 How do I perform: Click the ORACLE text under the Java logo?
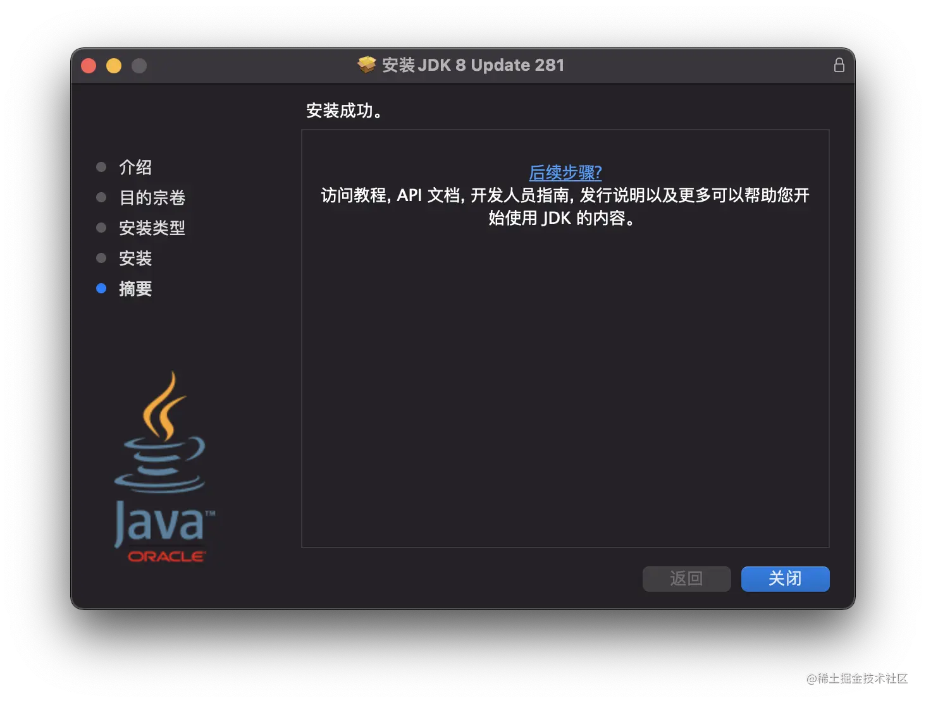pyautogui.click(x=166, y=556)
